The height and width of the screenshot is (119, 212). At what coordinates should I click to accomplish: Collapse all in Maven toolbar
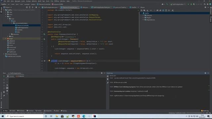pos(169,10)
